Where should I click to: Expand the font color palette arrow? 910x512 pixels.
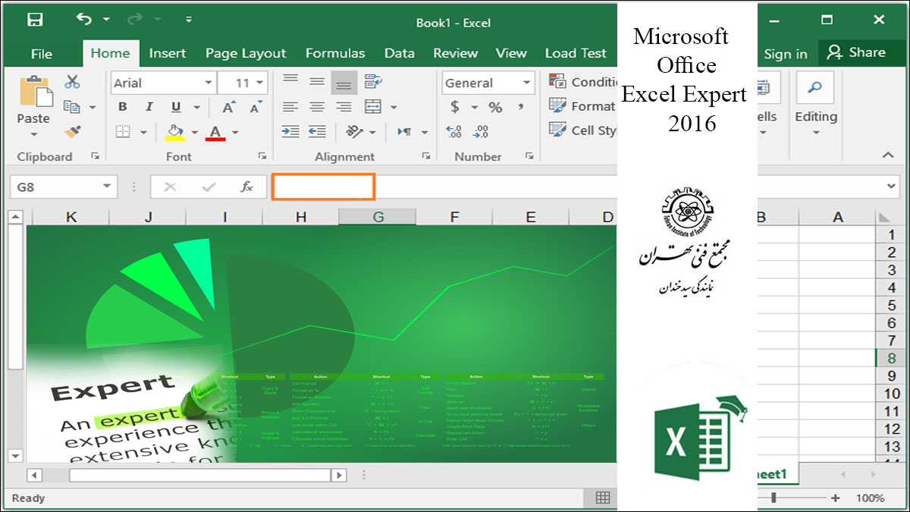(235, 132)
